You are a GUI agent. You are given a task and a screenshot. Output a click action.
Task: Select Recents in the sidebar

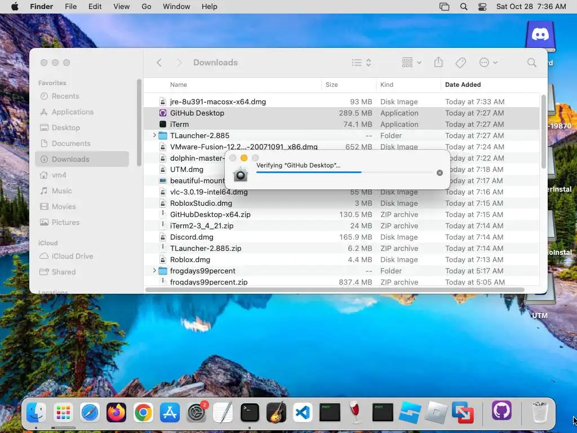coord(82,96)
